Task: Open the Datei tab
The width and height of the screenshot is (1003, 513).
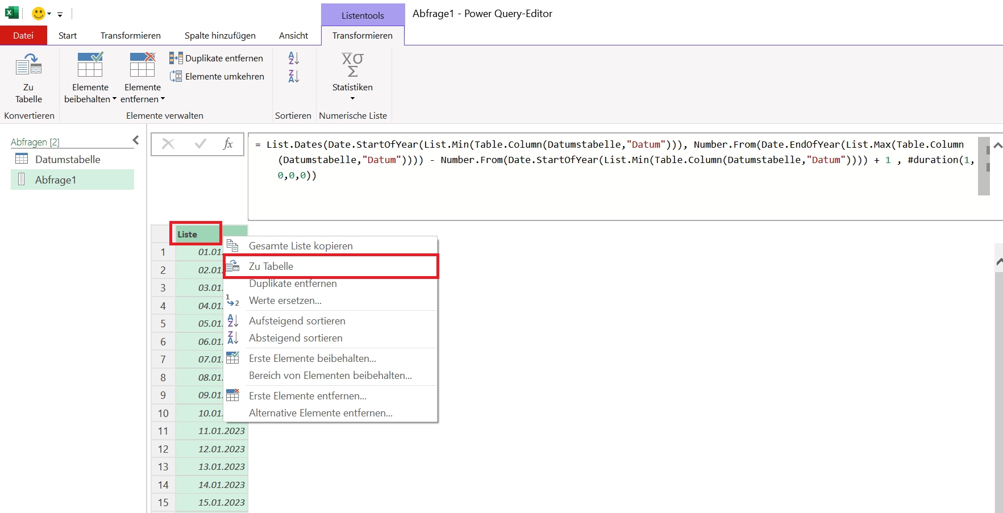Action: tap(23, 35)
